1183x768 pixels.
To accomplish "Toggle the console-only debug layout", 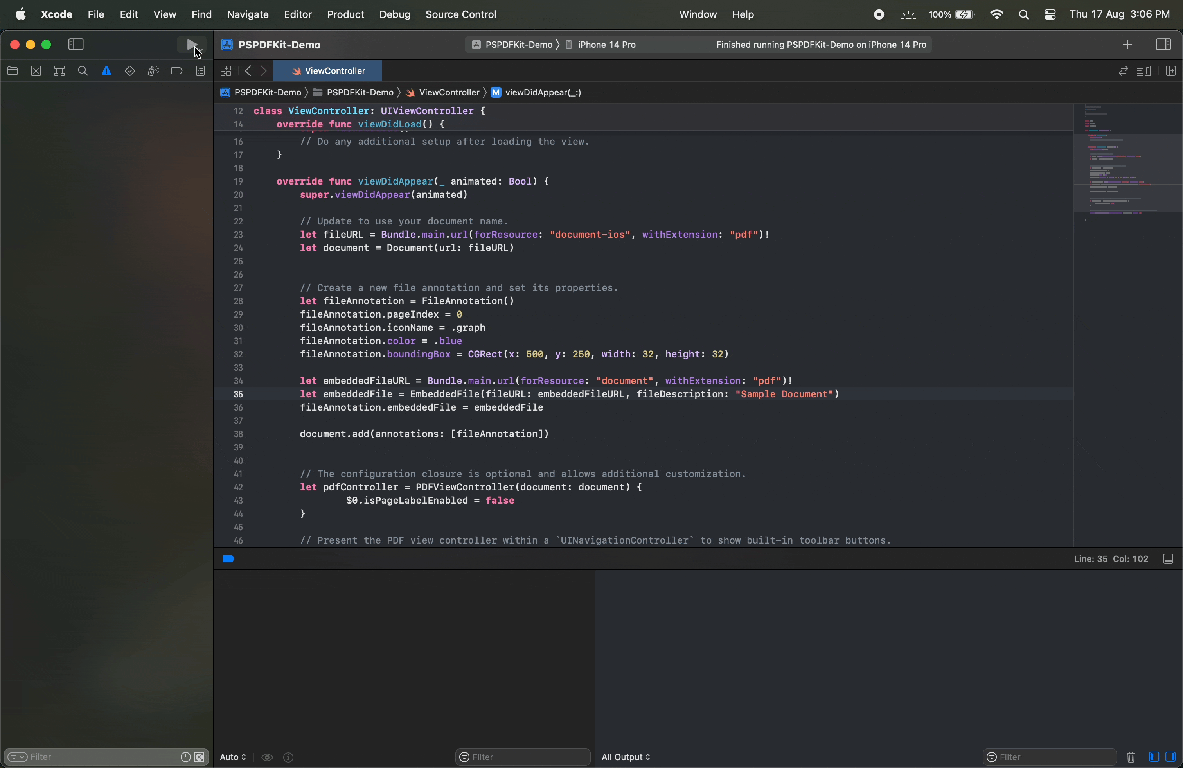I will pos(1172,757).
